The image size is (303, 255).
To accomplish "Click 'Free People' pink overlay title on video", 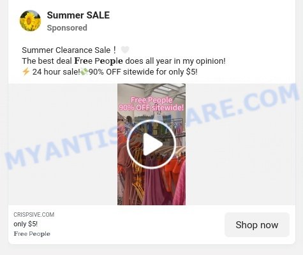I will [151, 100].
